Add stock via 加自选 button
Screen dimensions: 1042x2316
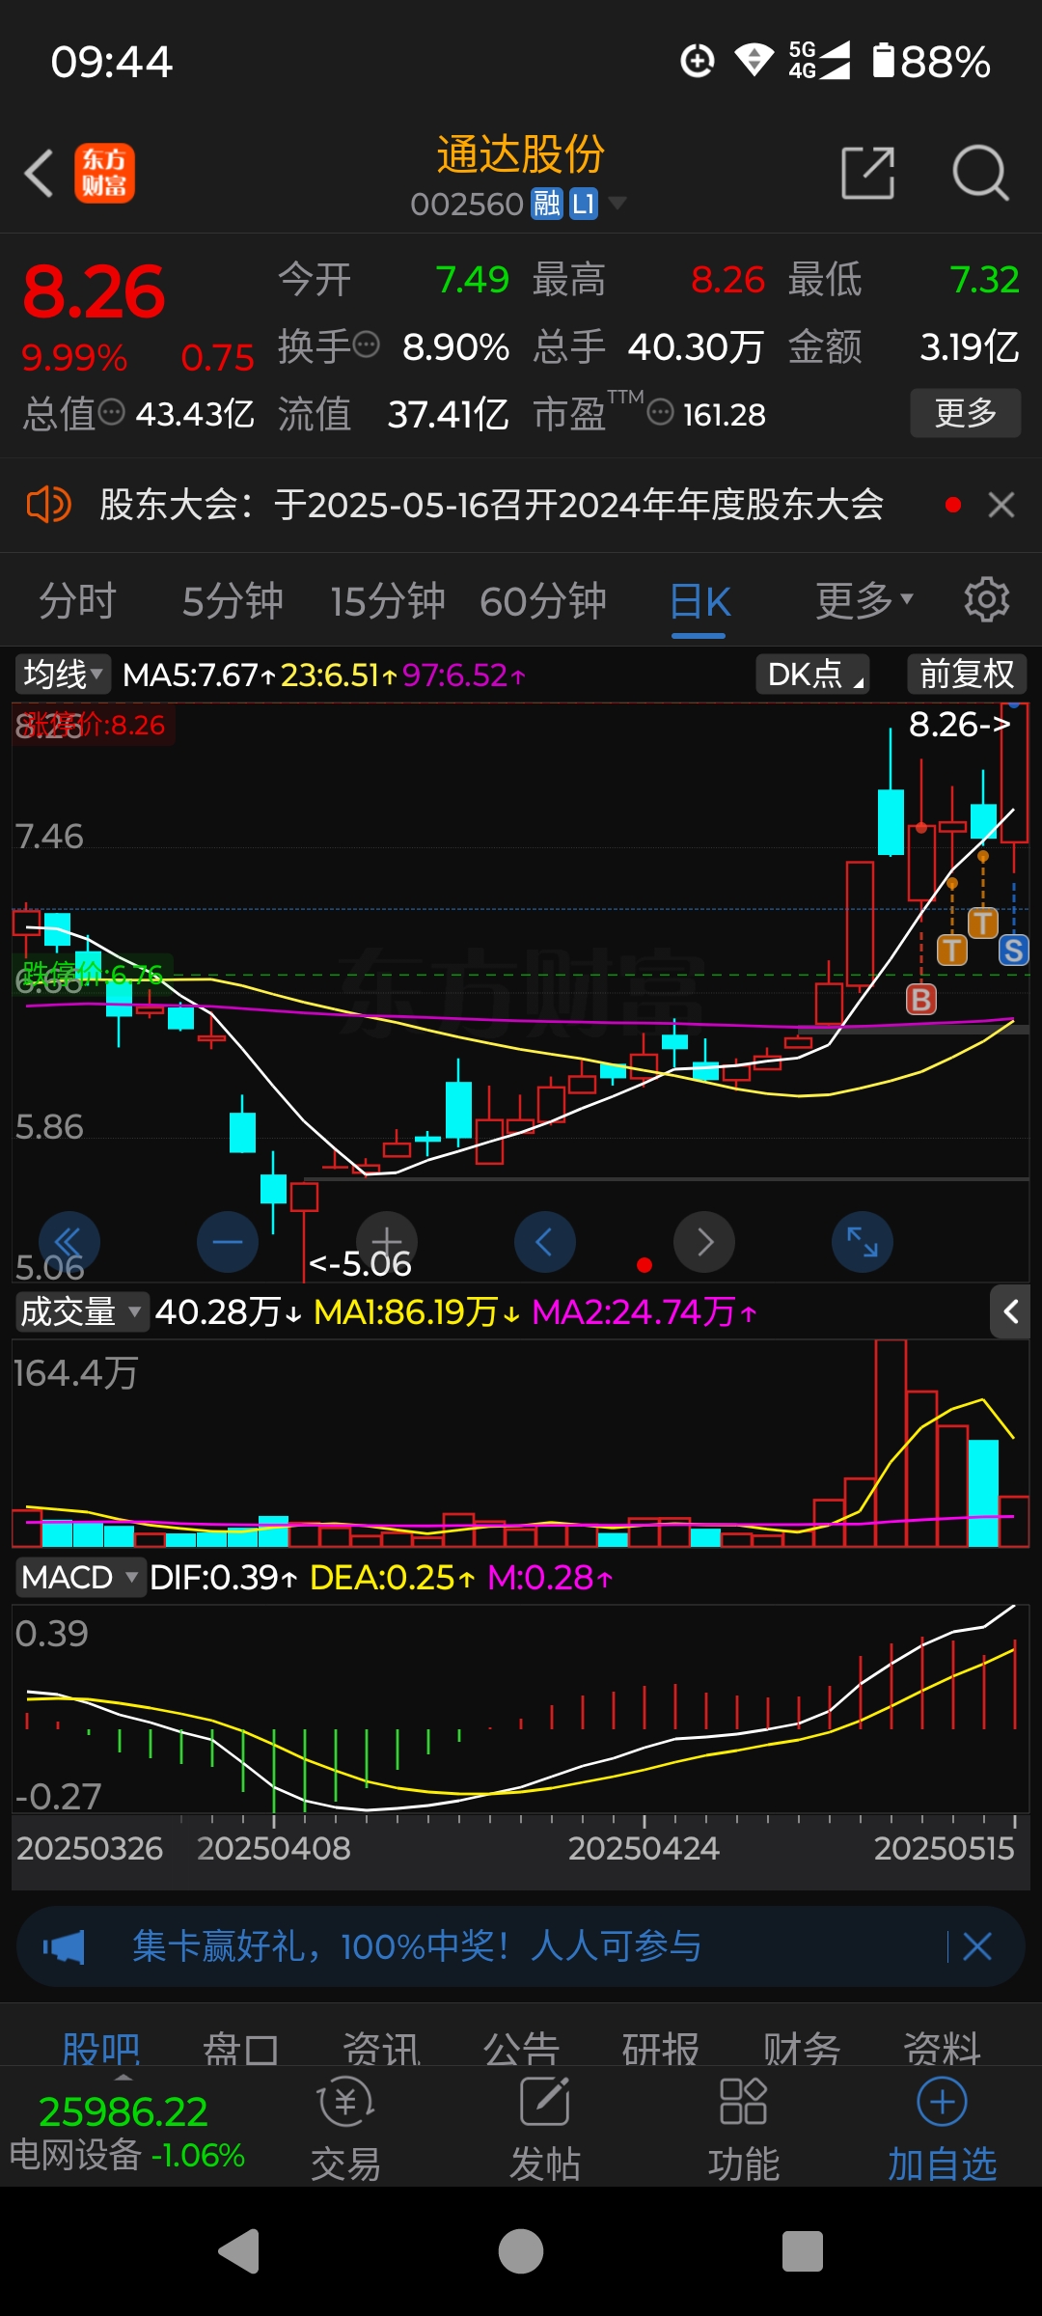[x=942, y=2130]
